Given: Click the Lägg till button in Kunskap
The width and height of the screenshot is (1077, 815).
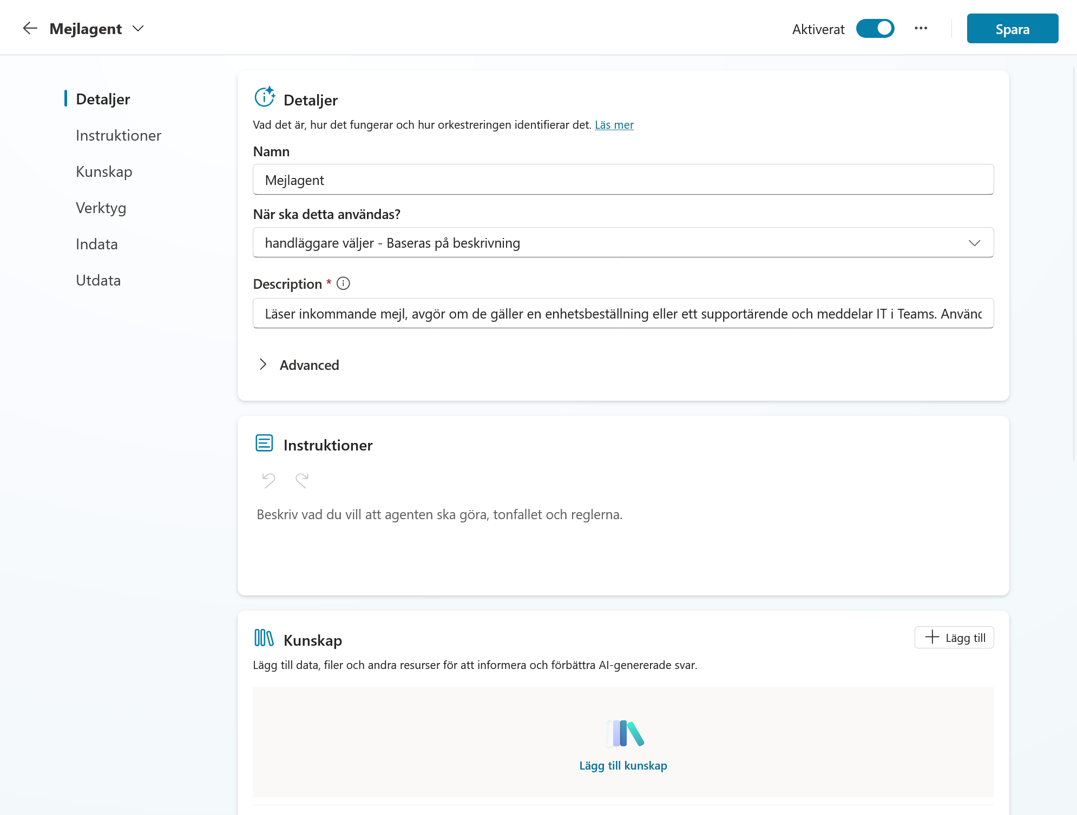Looking at the screenshot, I should (954, 638).
